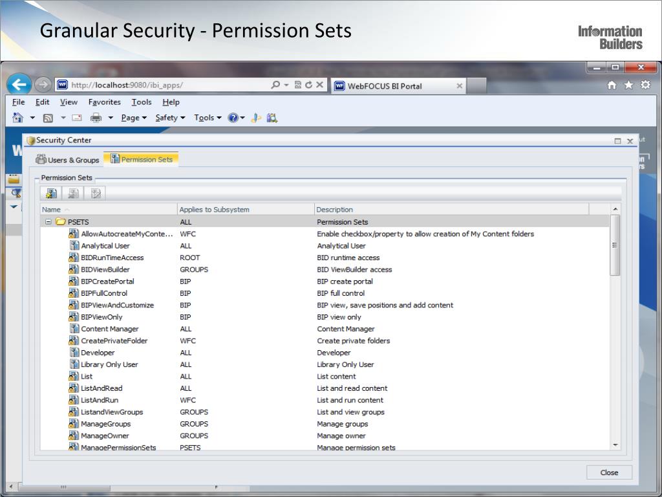This screenshot has width=662, height=497.
Task: Click the Security Center shield icon
Action: click(31, 140)
